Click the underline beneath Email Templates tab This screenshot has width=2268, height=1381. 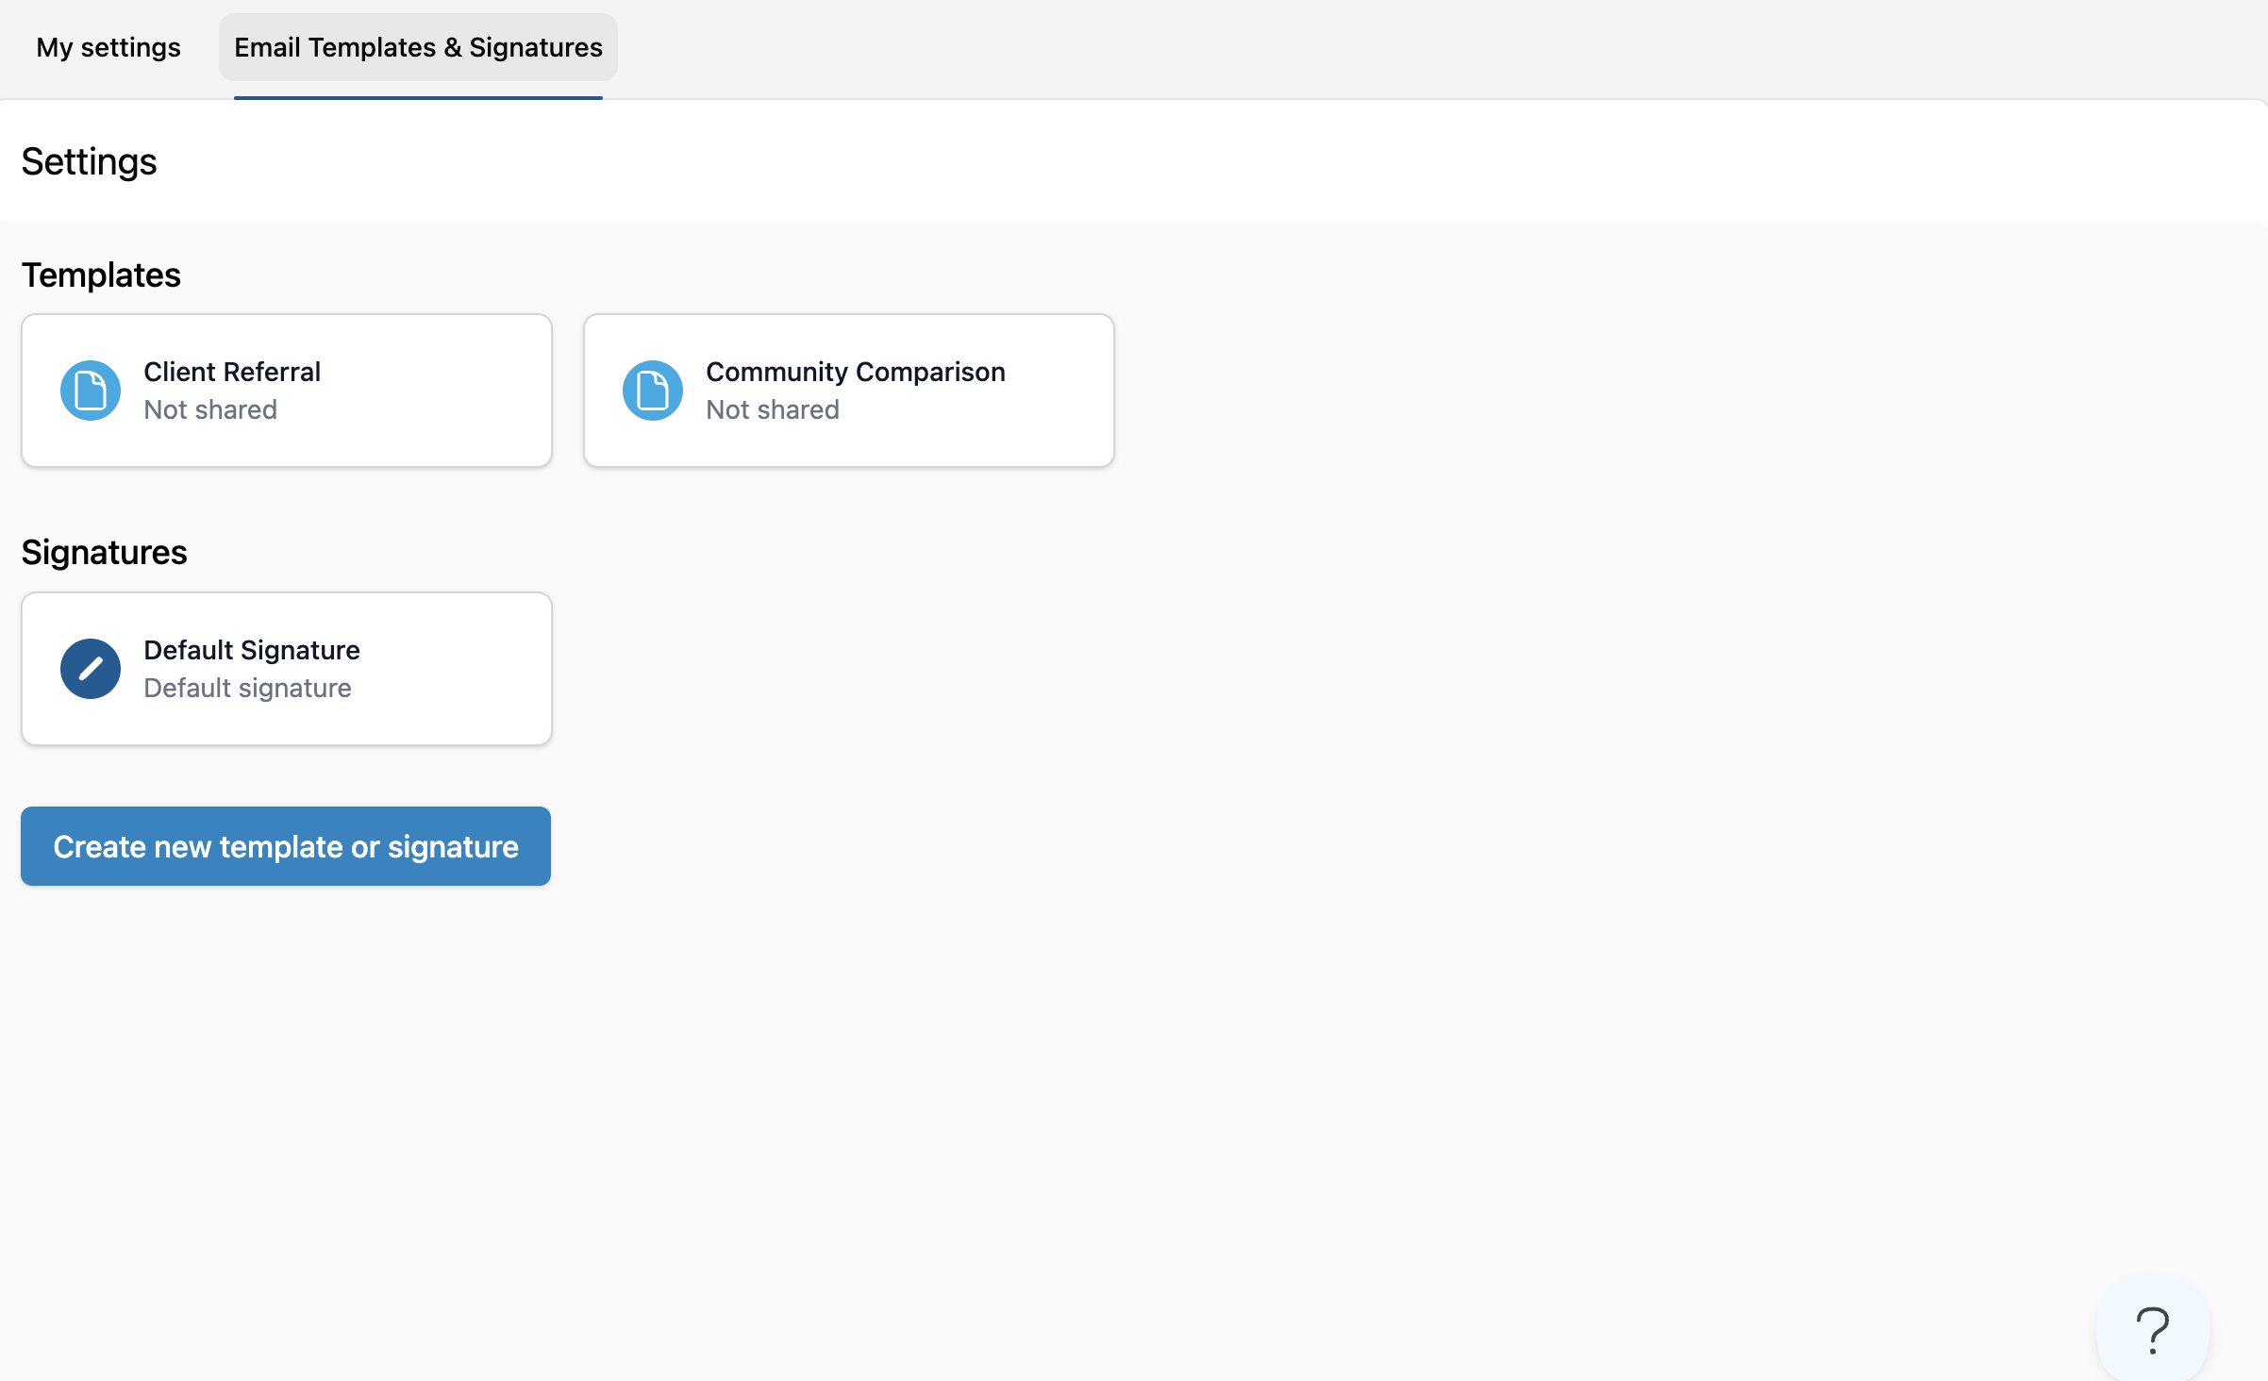pos(418,97)
